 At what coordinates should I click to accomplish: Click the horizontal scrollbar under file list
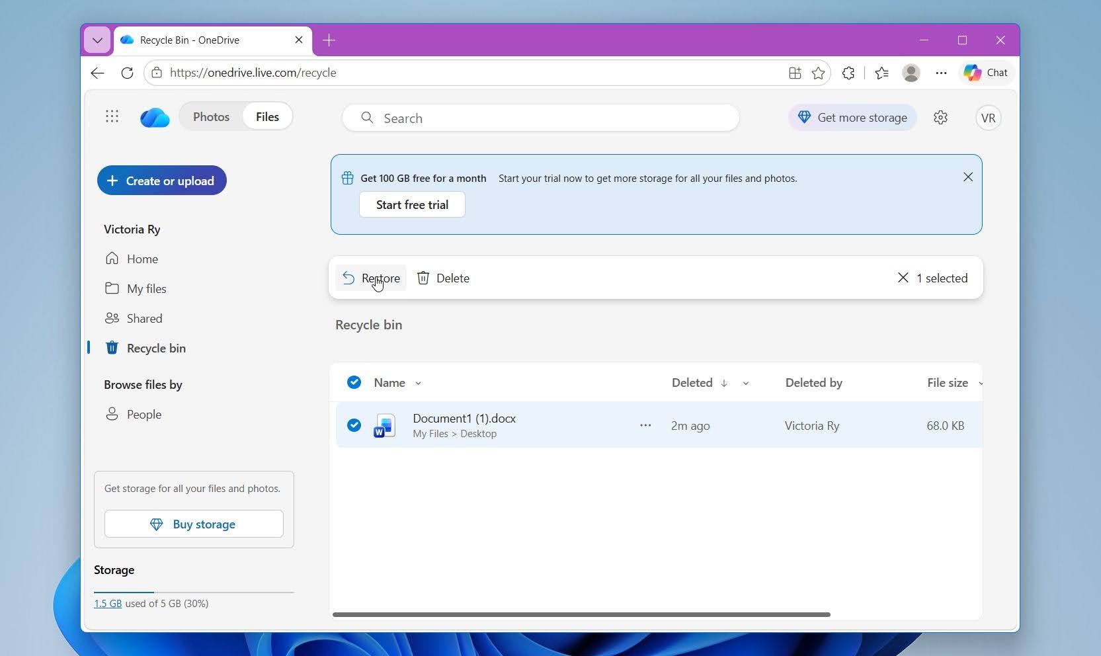581,614
